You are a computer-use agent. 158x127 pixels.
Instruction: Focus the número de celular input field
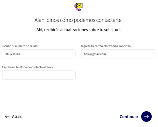click(x=38, y=54)
